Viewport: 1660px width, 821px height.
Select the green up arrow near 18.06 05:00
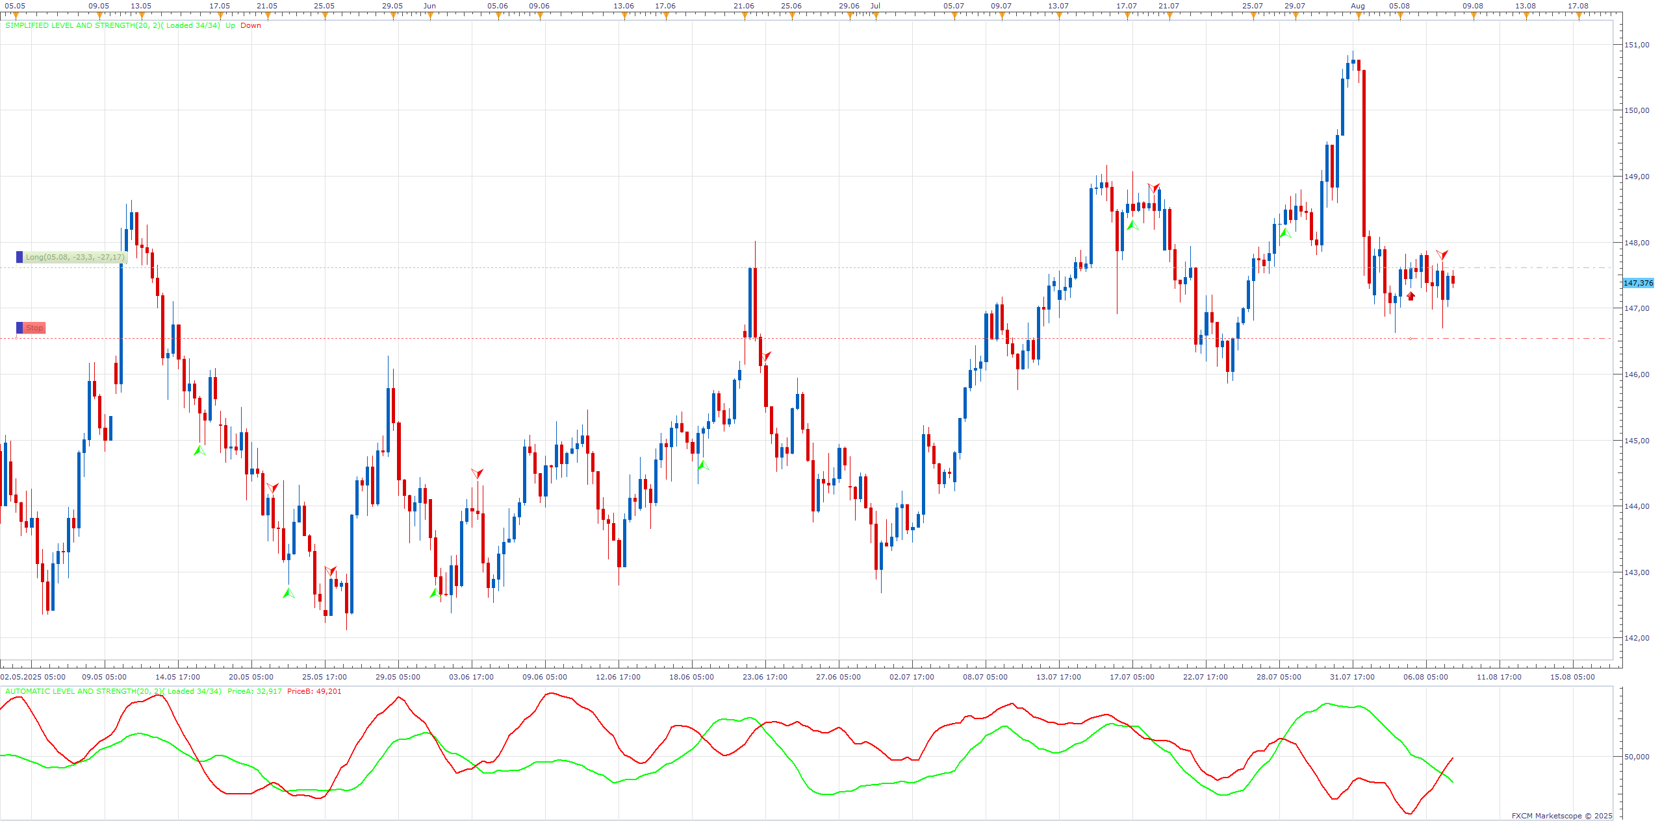click(x=703, y=465)
